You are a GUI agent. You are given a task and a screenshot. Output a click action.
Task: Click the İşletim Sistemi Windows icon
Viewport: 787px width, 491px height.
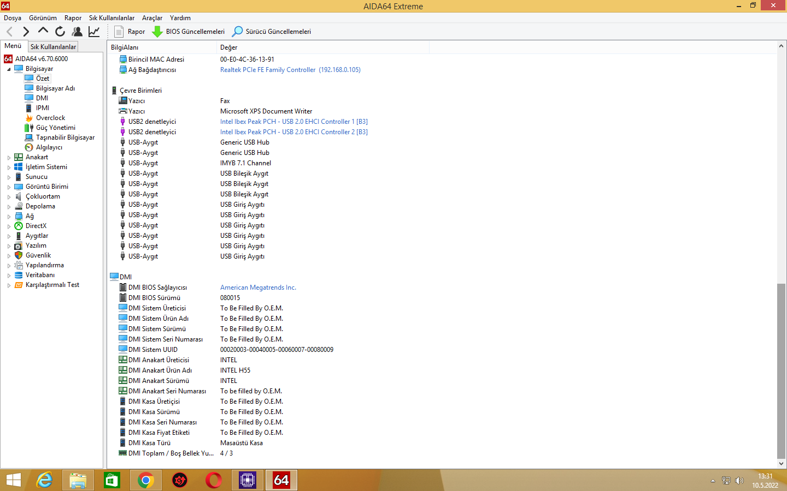[x=19, y=167]
